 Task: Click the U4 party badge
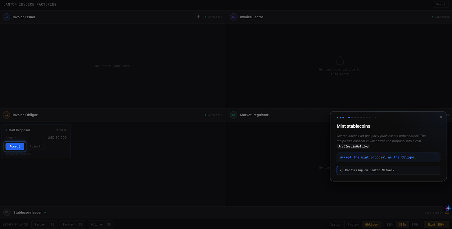[233, 115]
